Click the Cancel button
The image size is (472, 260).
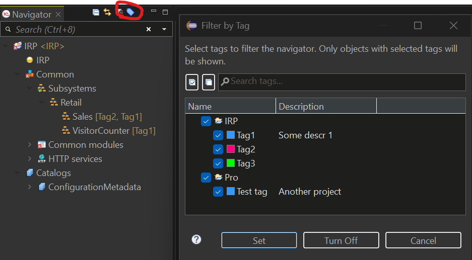tap(423, 240)
